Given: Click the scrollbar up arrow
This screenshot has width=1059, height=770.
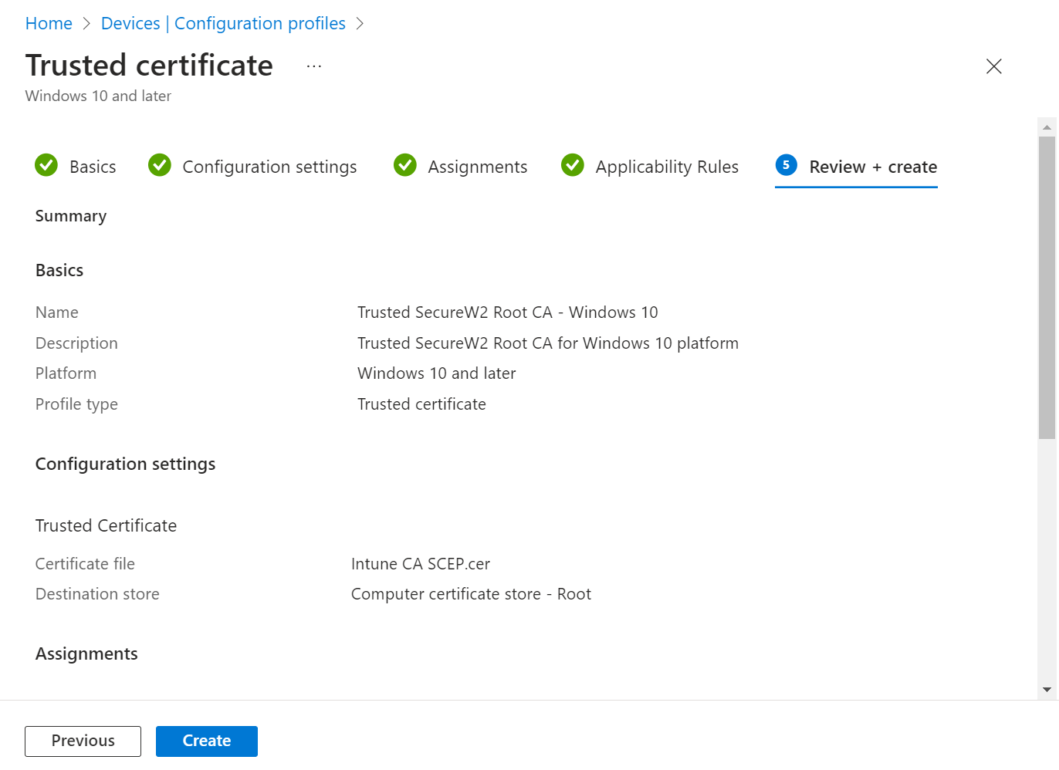Looking at the screenshot, I should pyautogui.click(x=1047, y=127).
